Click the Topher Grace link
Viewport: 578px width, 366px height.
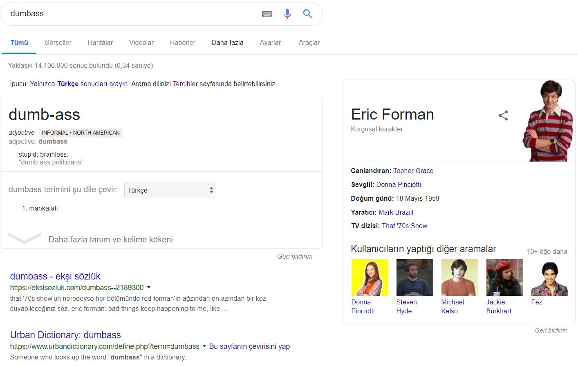(x=413, y=171)
